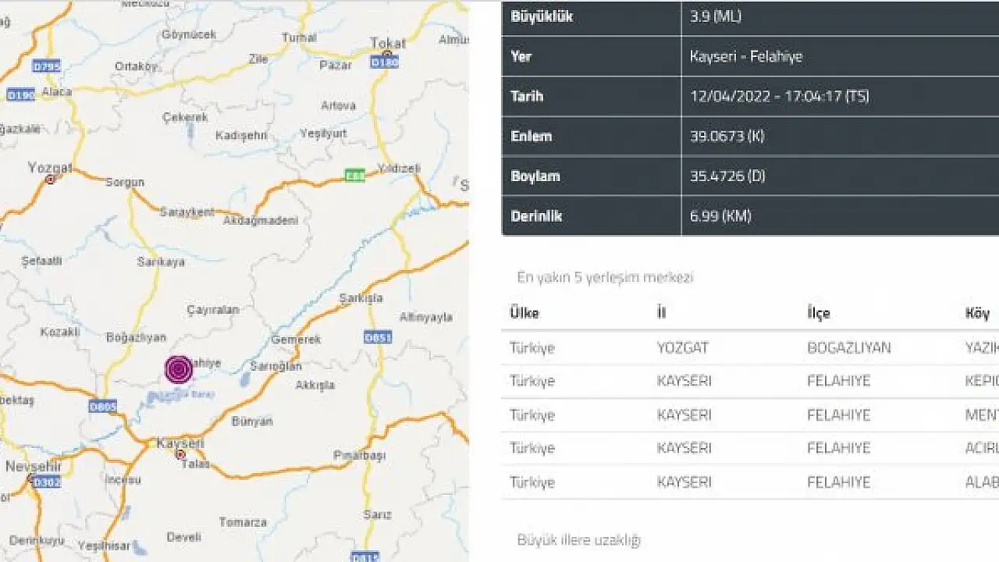Click the D795 road shield on the map
The width and height of the screenshot is (999, 562).
click(48, 66)
